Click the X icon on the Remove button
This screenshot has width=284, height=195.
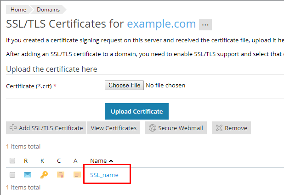point(219,128)
